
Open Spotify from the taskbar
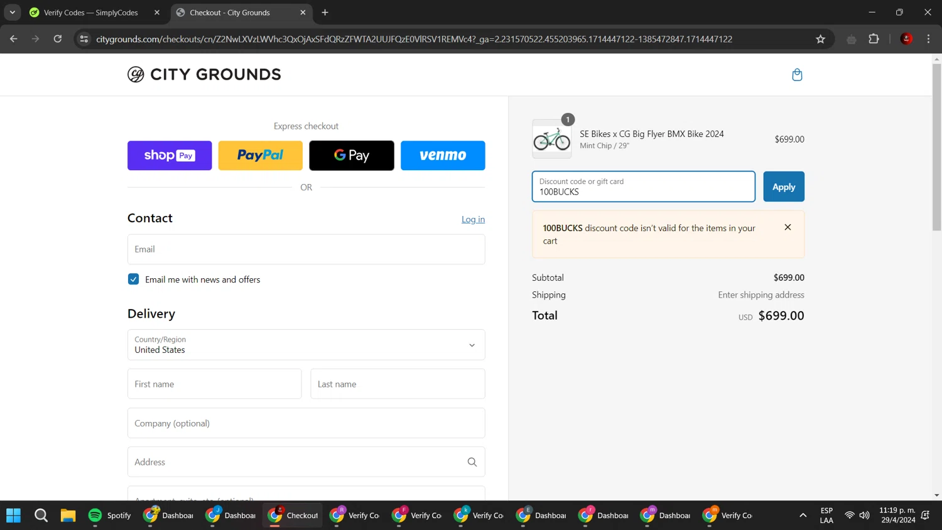tap(110, 516)
